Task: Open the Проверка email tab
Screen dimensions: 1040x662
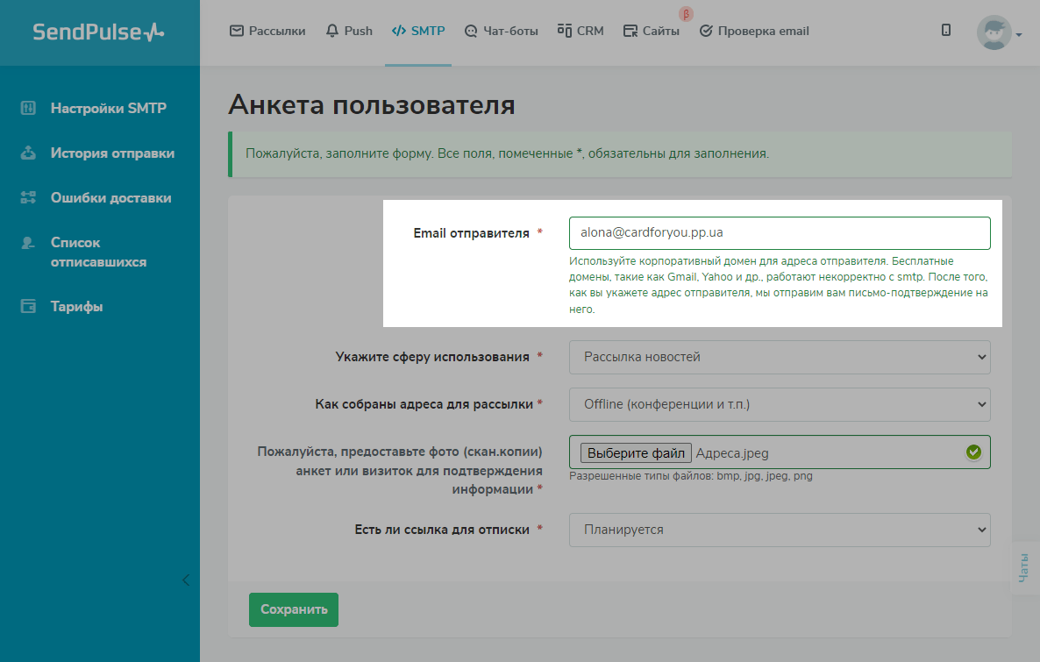Action: point(754,32)
